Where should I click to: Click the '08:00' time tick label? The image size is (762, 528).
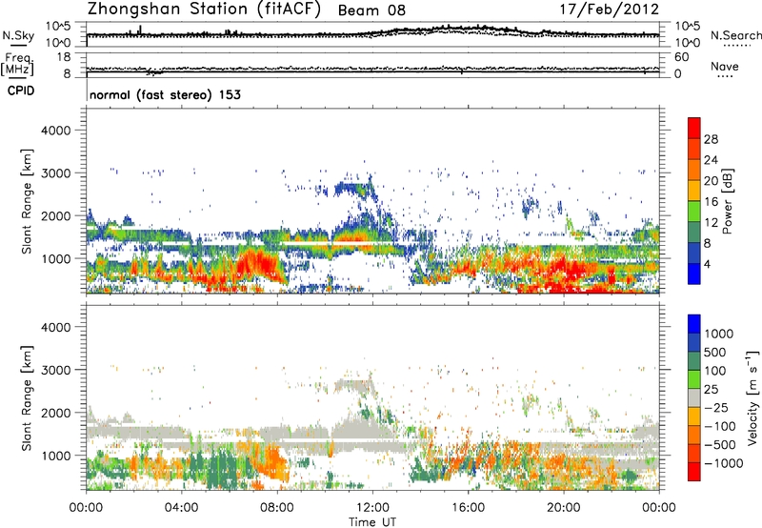pos(277,508)
